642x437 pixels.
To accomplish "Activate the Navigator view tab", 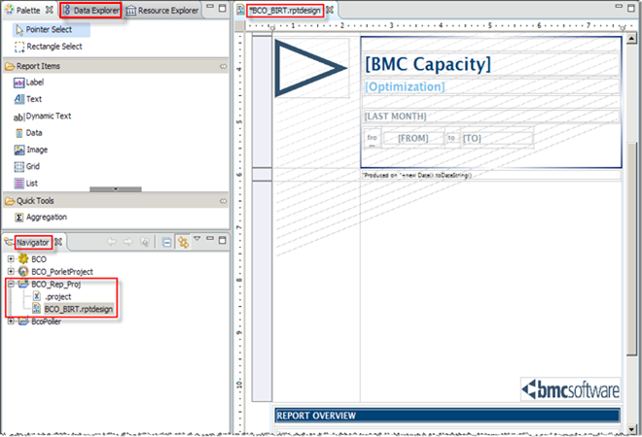I will pyautogui.click(x=33, y=243).
